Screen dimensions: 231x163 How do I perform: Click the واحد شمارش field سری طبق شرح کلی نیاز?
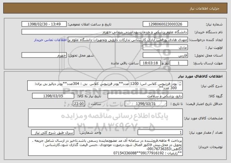point(53,132)
